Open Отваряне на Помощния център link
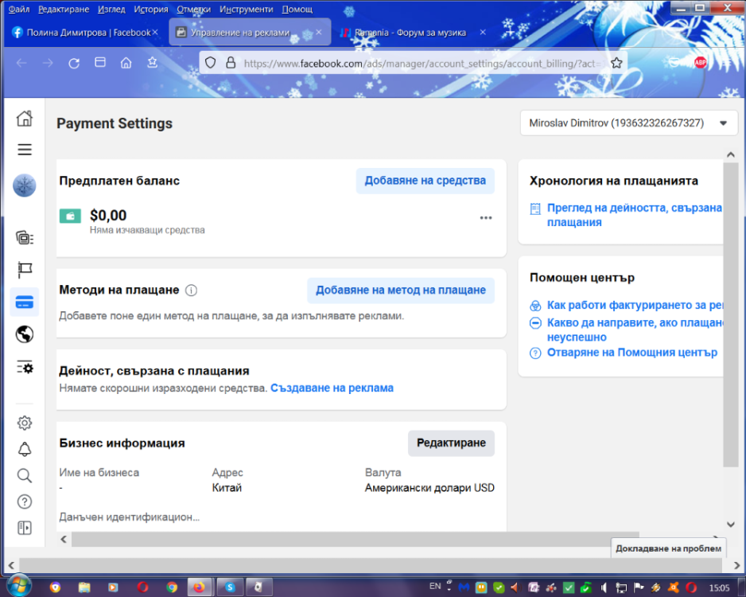This screenshot has height=597, width=746. (631, 353)
